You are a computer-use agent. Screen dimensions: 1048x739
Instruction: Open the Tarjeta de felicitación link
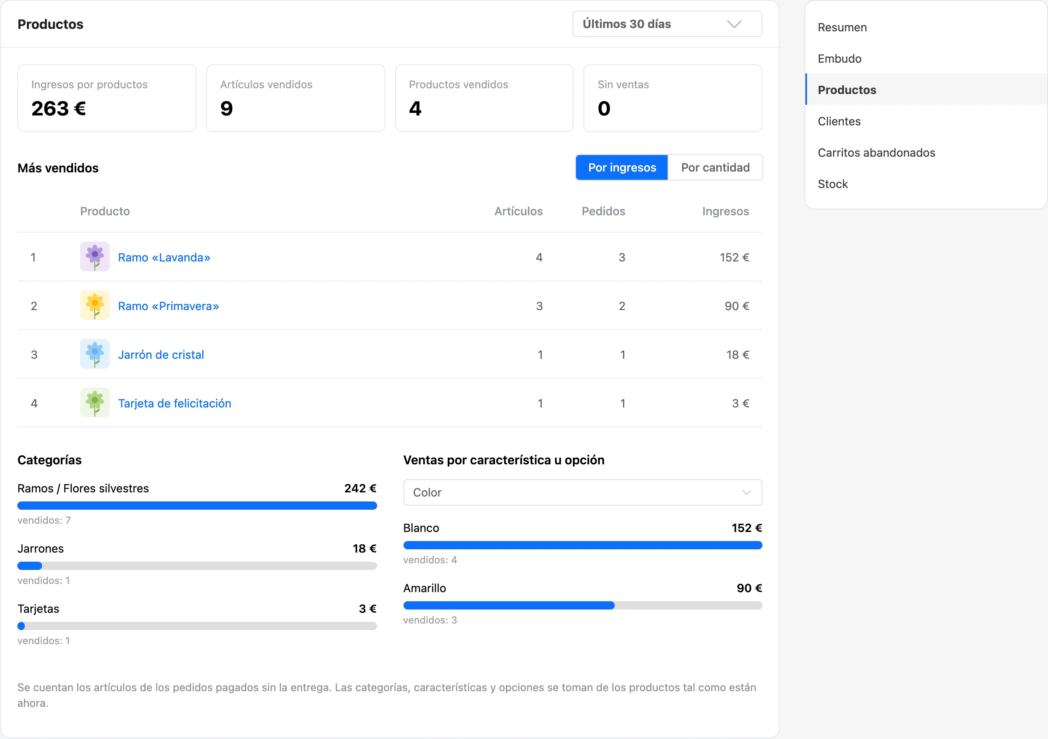[x=175, y=404]
